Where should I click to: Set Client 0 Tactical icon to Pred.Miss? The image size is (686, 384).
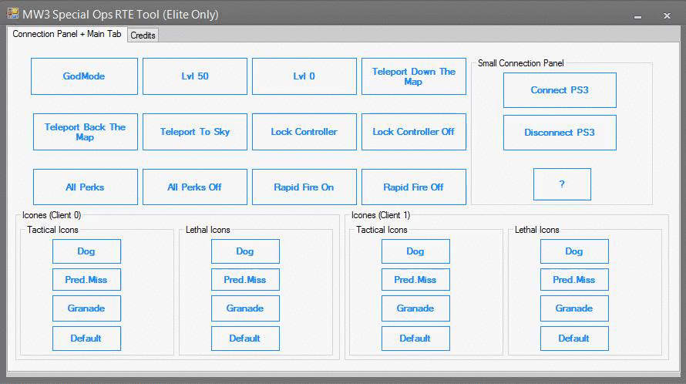(x=86, y=280)
